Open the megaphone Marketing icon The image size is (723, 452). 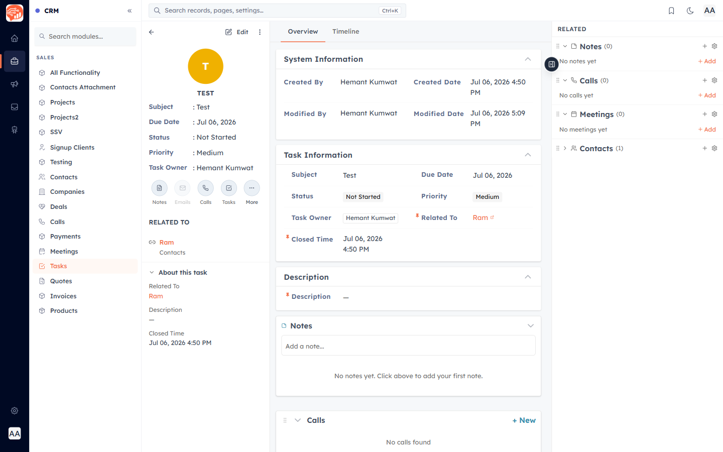(15, 84)
